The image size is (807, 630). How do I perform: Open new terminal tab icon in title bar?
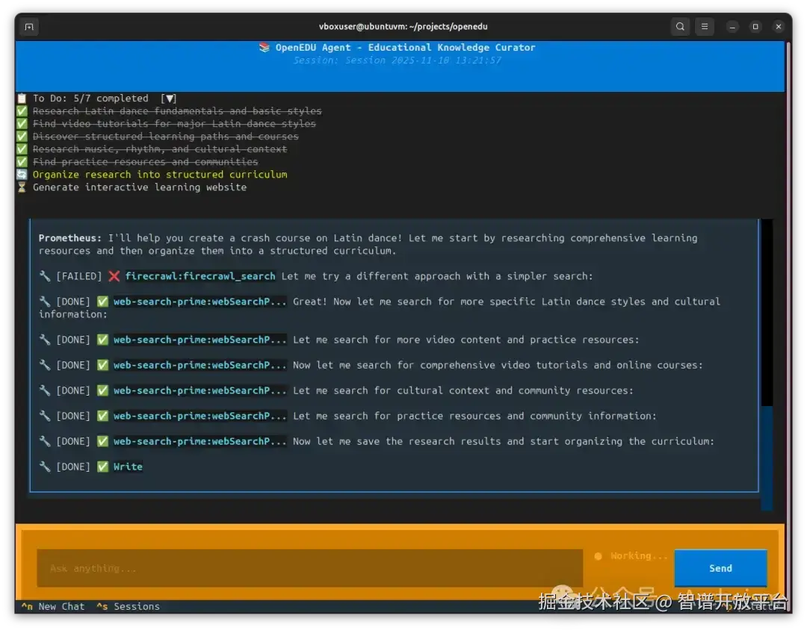[x=29, y=27]
